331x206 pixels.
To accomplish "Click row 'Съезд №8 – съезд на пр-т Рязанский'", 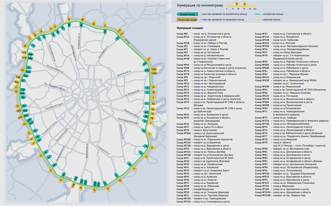I will coord(199,77).
